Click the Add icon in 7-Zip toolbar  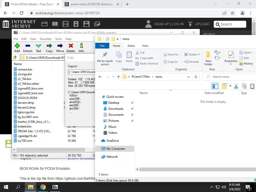pos(17,46)
